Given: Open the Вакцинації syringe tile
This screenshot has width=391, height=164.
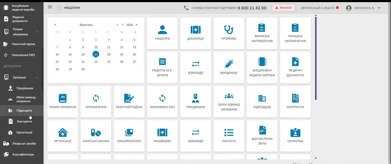Looking at the screenshot, I should [229, 68].
